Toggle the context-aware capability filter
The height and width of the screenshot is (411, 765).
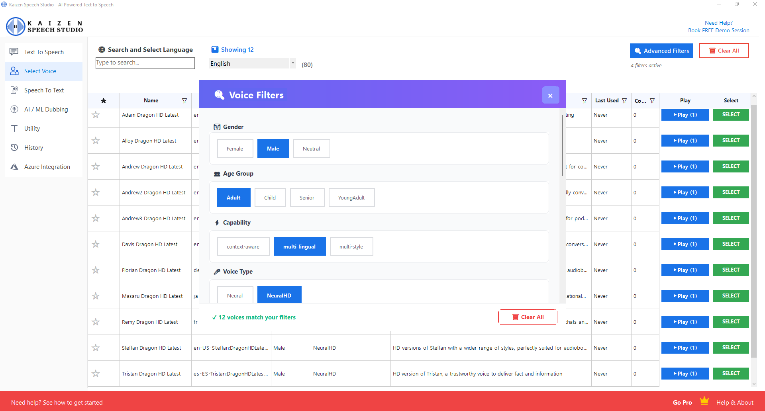tap(243, 246)
